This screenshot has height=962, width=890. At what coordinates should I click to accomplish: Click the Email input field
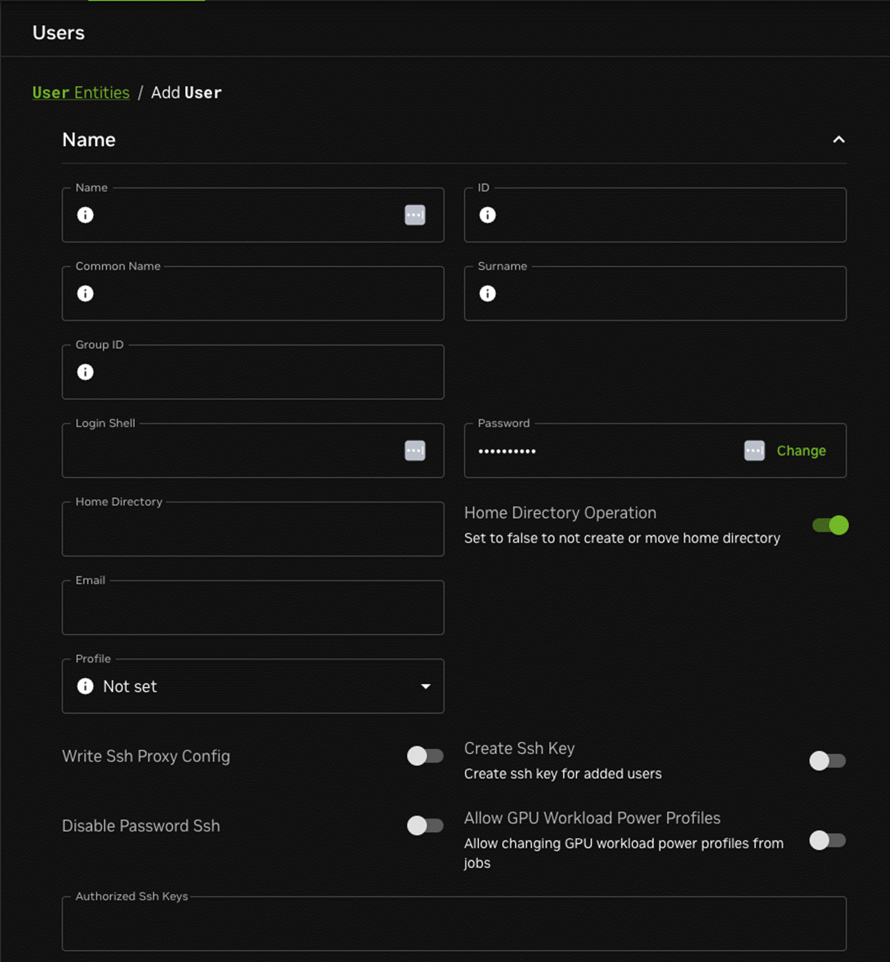pyautogui.click(x=252, y=608)
